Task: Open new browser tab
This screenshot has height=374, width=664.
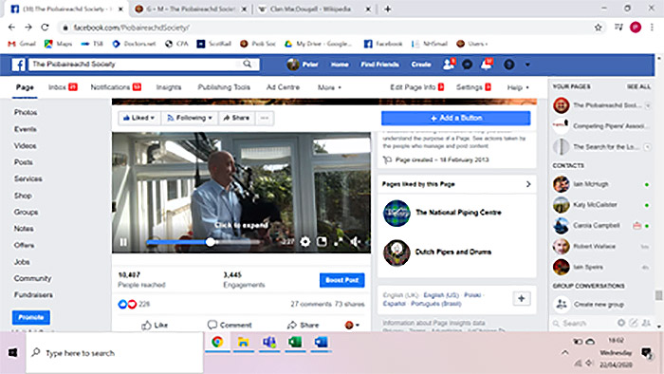Action: (x=387, y=9)
